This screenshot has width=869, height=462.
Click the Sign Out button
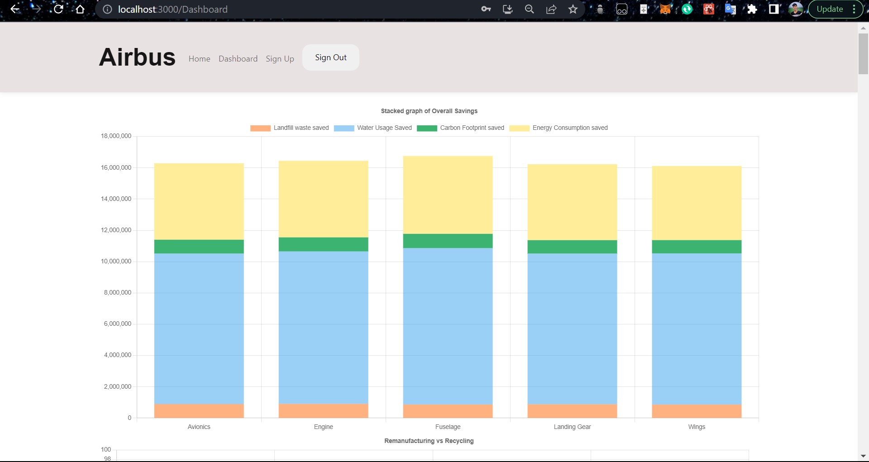pyautogui.click(x=331, y=57)
